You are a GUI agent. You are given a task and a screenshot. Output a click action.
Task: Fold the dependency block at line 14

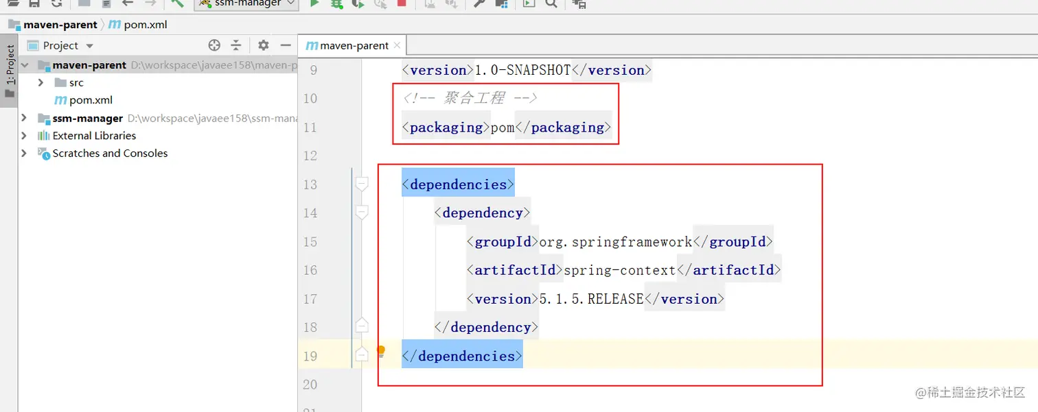362,213
